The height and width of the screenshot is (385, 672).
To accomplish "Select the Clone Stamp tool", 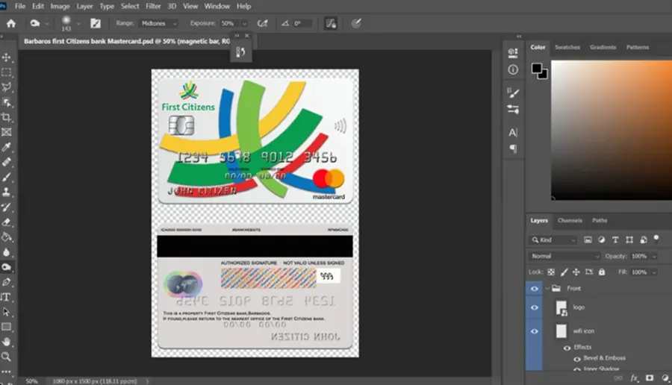I will [x=7, y=192].
